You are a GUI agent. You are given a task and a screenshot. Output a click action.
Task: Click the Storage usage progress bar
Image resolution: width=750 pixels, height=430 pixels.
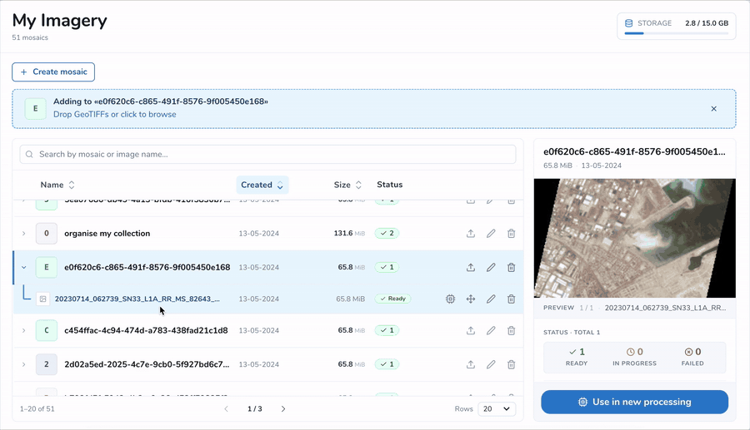coord(677,33)
